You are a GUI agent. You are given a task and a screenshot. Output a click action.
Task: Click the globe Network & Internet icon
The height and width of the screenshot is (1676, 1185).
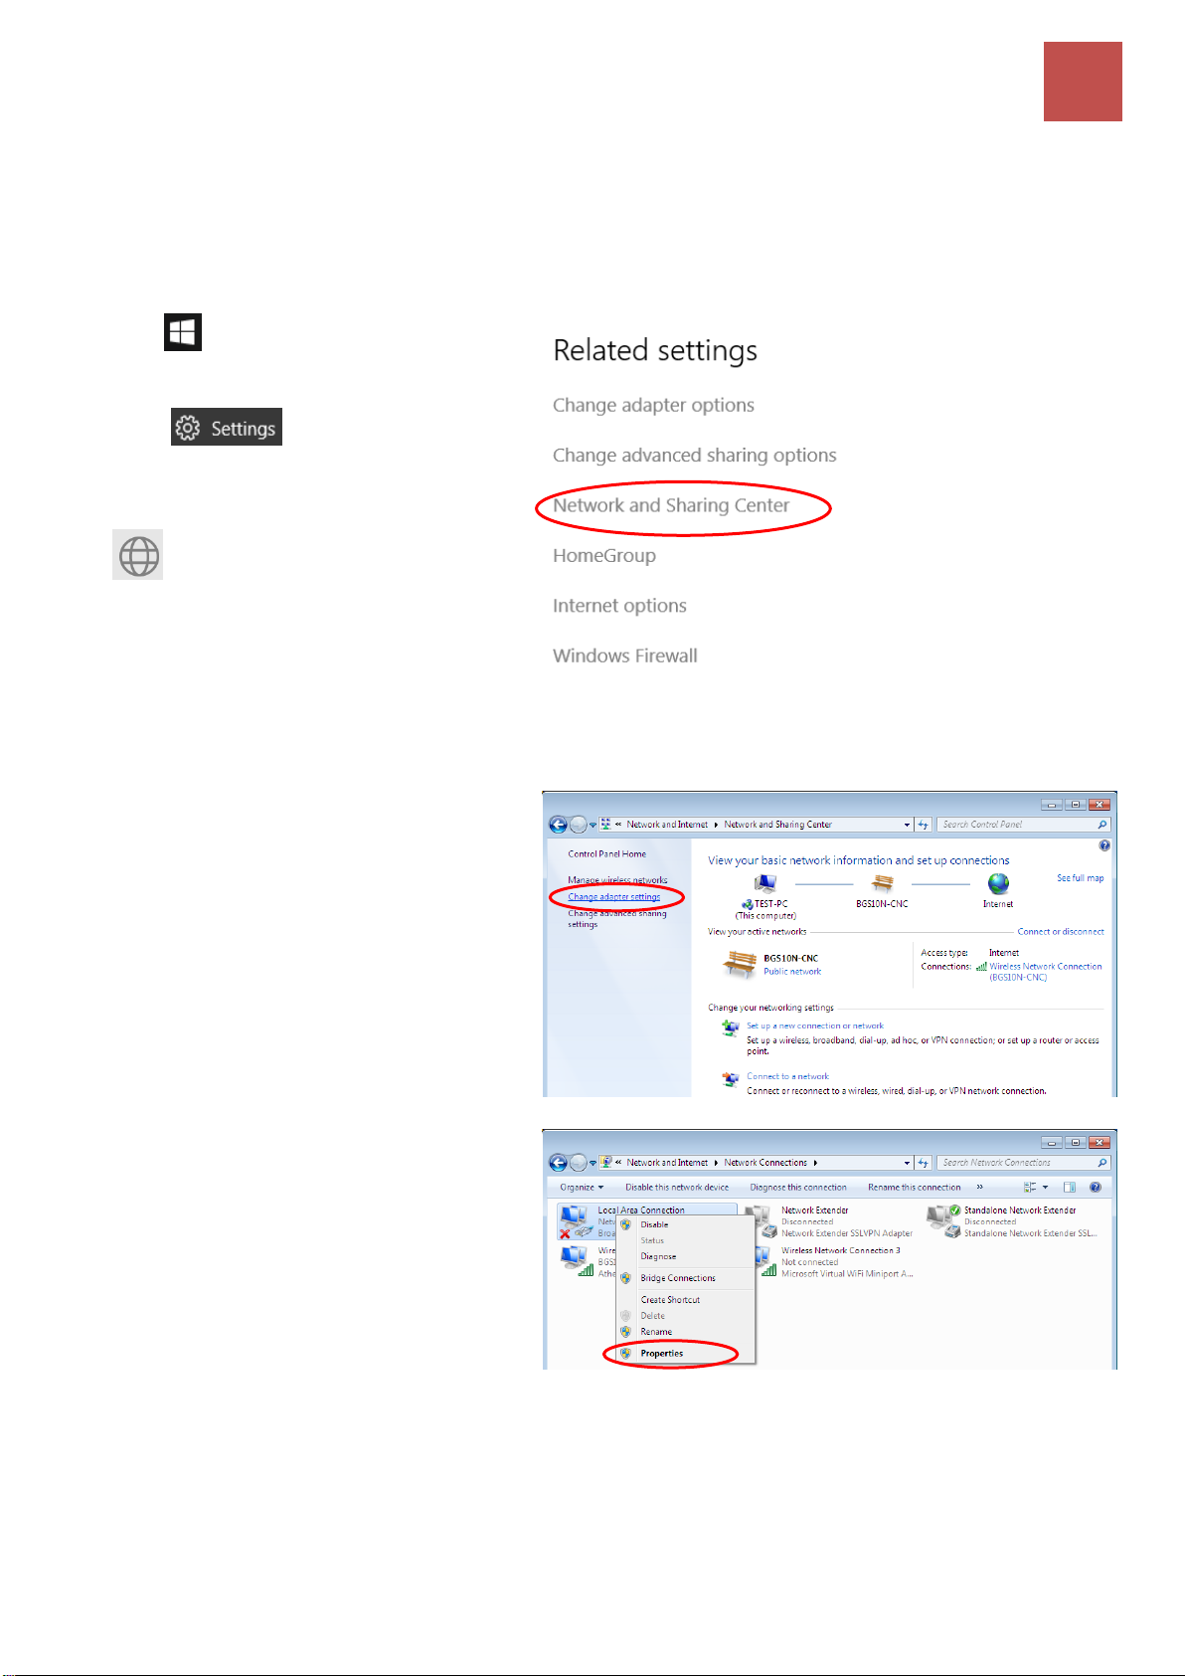(138, 555)
